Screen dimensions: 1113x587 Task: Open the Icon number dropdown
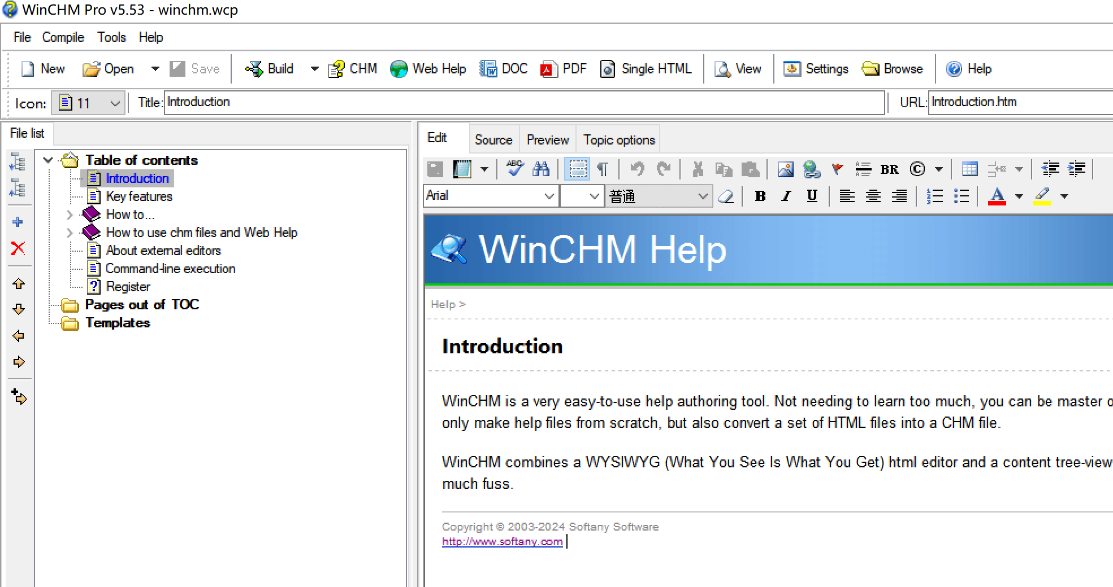click(115, 103)
